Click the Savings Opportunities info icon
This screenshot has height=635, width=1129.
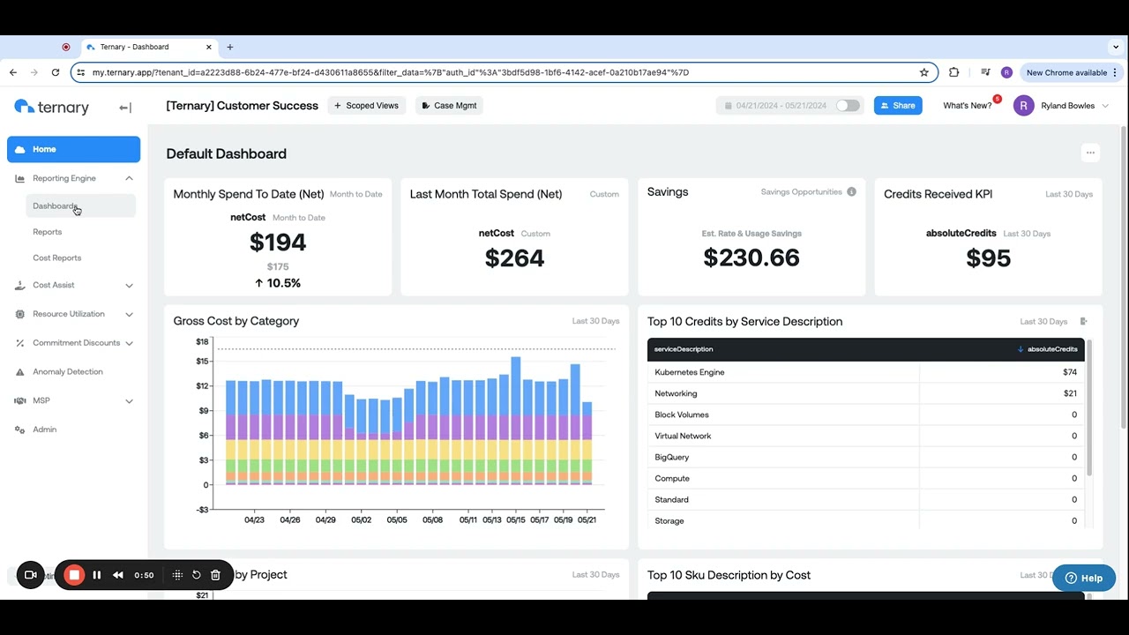851,191
